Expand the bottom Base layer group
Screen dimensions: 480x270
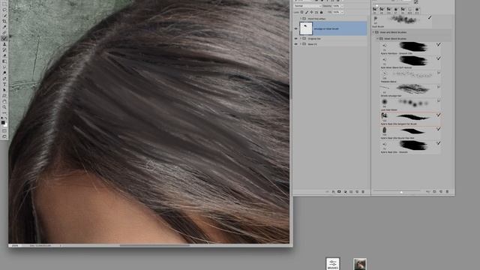click(x=301, y=44)
